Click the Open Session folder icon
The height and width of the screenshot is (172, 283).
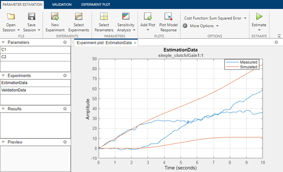pos(11,16)
